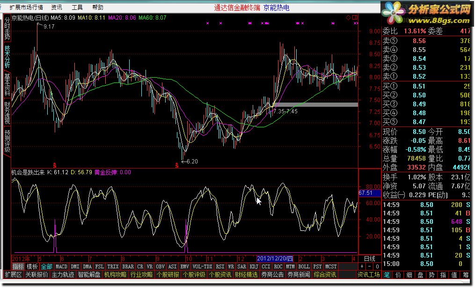Open the 主力轨迹 tab
Screen dimensions: 475x288
point(63,275)
